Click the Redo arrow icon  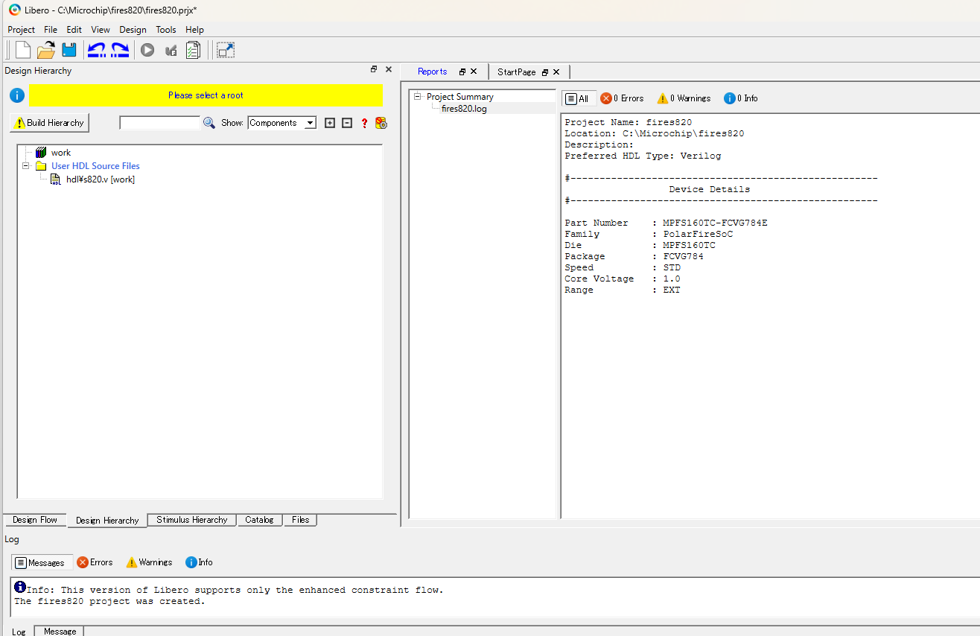click(x=120, y=51)
